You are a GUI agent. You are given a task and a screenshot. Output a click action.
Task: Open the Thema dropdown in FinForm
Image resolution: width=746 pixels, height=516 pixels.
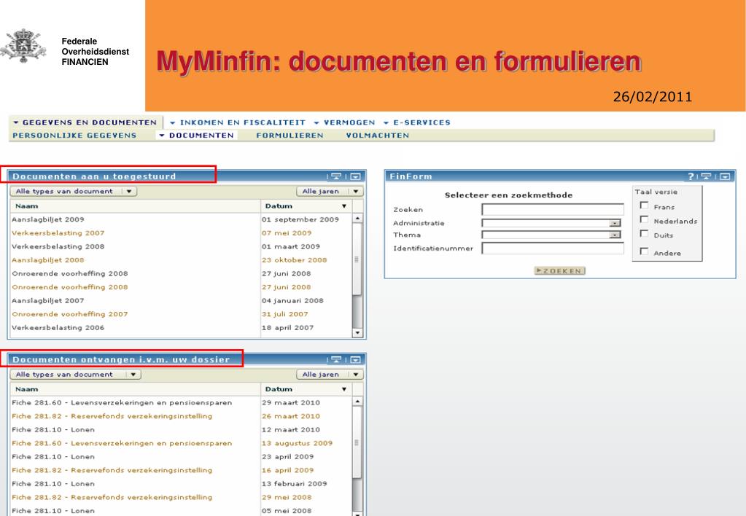tap(551, 235)
